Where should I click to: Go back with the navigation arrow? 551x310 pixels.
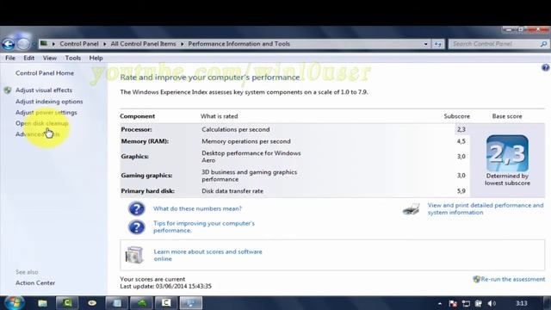[x=9, y=44]
